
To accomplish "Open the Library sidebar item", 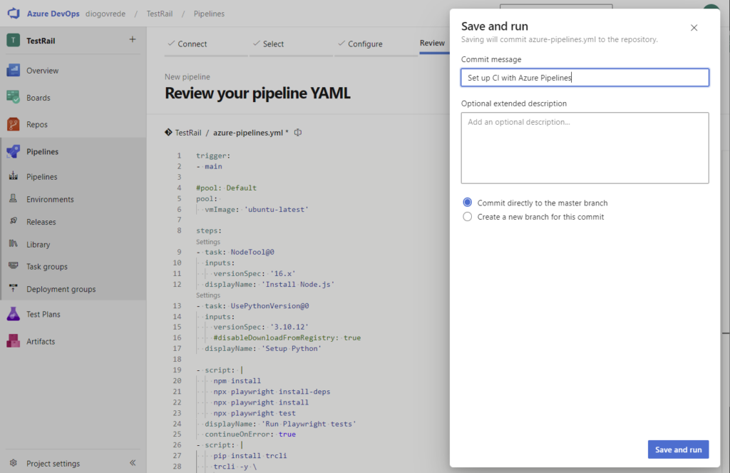I will click(38, 245).
